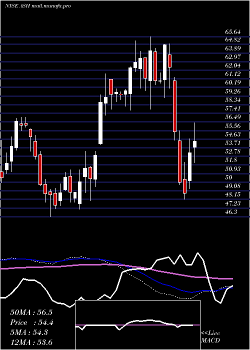
Task: Click the '<<Live MACD' label
Action: pyautogui.click(x=210, y=336)
